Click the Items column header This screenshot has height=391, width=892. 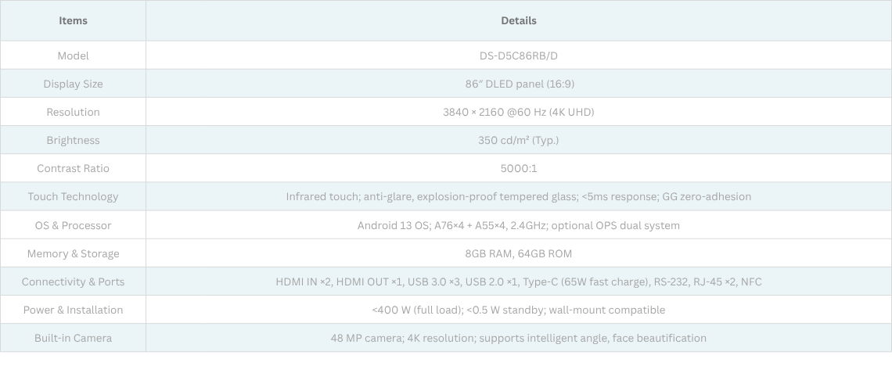coord(73,20)
